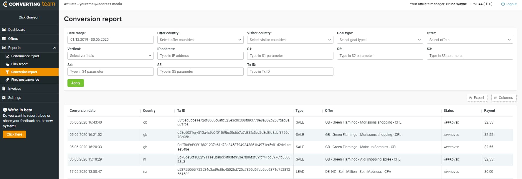Click the date 05.06.2020 16:43:40
This screenshot has height=179, width=522.
(86, 122)
